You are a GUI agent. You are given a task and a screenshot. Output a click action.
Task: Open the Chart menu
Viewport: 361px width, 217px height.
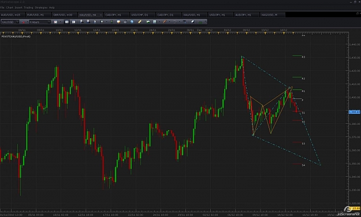click(9, 7)
